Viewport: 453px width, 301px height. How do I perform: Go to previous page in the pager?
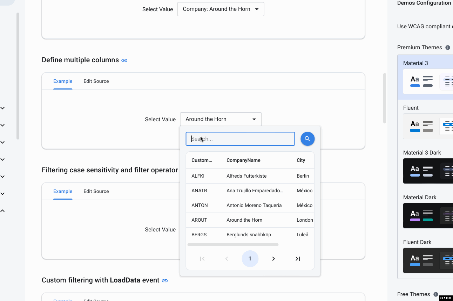click(226, 259)
